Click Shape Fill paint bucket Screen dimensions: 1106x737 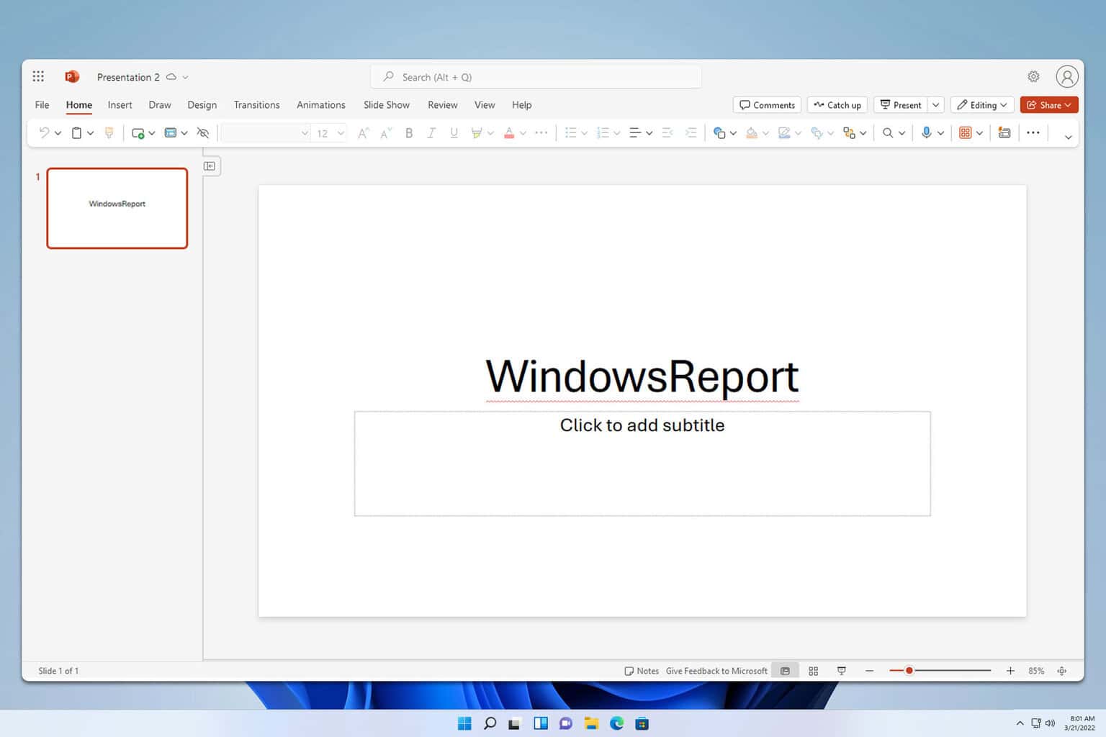[x=752, y=132]
